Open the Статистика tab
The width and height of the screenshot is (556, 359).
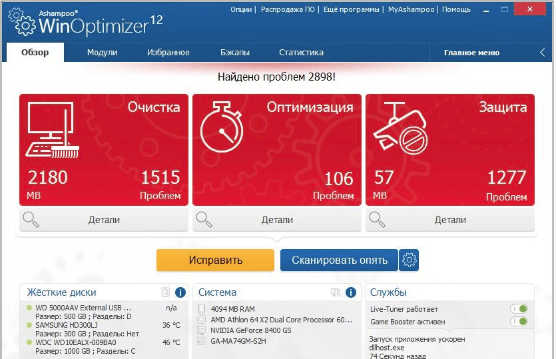click(301, 53)
